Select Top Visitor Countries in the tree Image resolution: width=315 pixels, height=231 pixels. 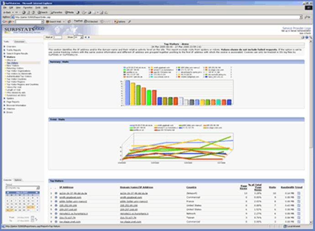[x=16, y=79]
